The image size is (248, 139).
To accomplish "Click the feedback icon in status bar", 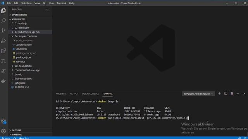I will [239, 138].
